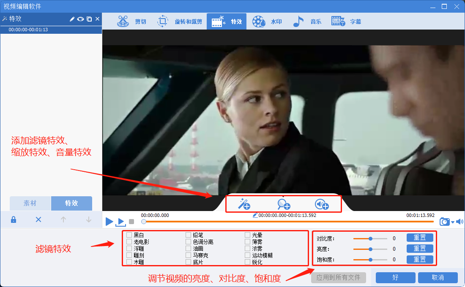The width and height of the screenshot is (465, 287).
Task: Enable the 马赛克 mosaic filter
Action: tap(188, 255)
